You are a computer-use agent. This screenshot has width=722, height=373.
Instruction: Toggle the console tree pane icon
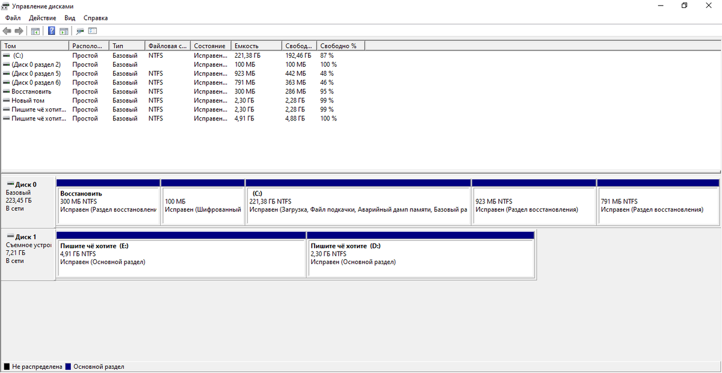[35, 31]
